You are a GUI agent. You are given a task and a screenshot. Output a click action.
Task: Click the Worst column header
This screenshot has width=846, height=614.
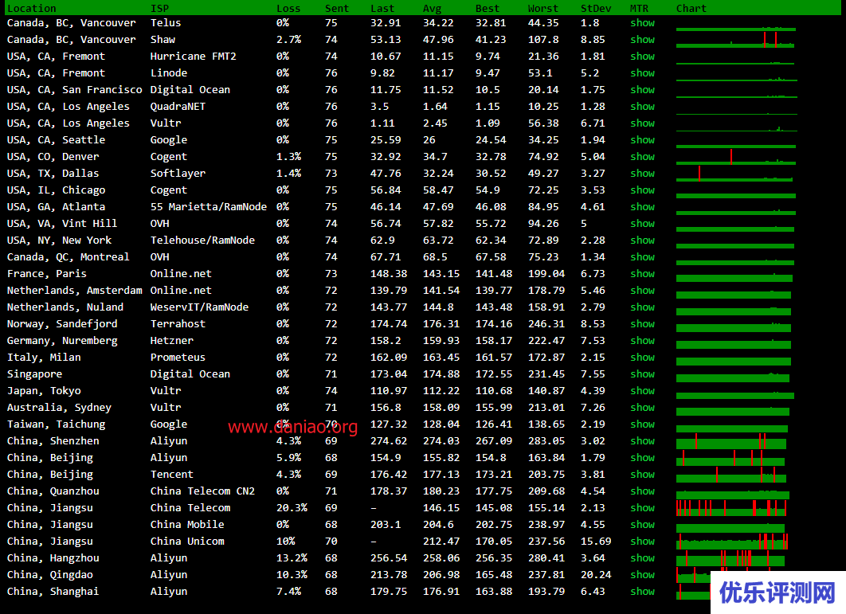542,8
